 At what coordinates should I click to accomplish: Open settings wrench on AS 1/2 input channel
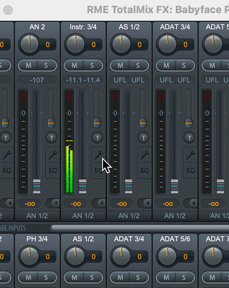click(x=145, y=155)
